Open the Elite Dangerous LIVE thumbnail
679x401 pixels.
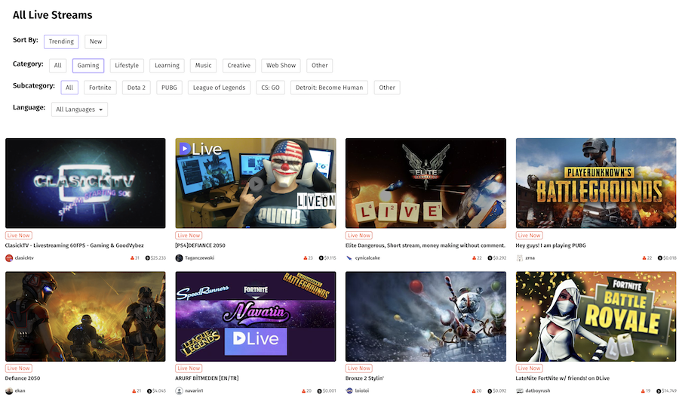click(426, 184)
